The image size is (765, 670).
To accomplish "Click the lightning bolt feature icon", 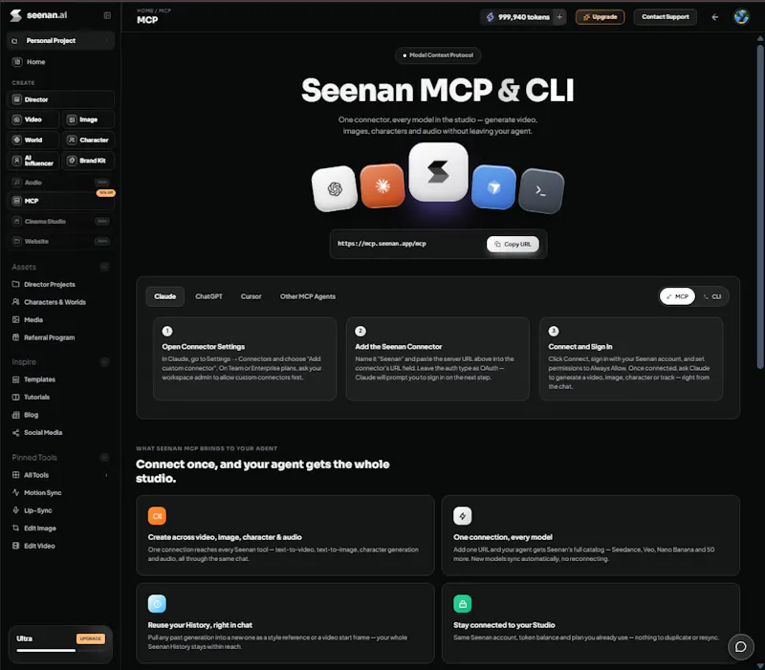I will pyautogui.click(x=463, y=516).
